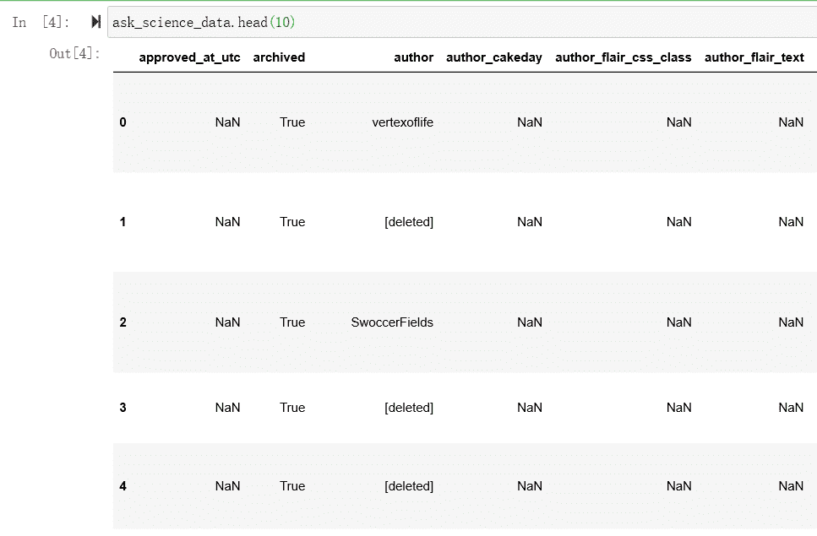Select the approved_at_utc NaN value in row 4
The height and width of the screenshot is (536, 817).
click(227, 486)
